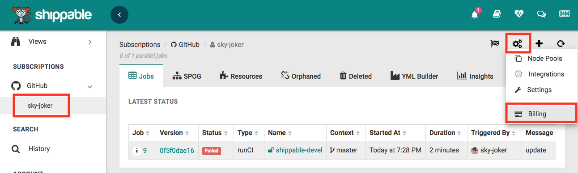The image size is (578, 173).
Task: Open the Resources tab
Action: click(x=241, y=76)
